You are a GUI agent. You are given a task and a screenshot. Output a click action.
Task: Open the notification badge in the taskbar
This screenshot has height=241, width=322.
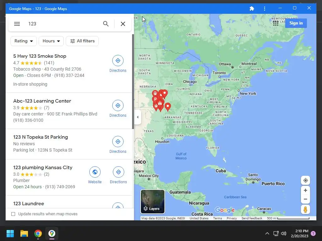coord(313,233)
